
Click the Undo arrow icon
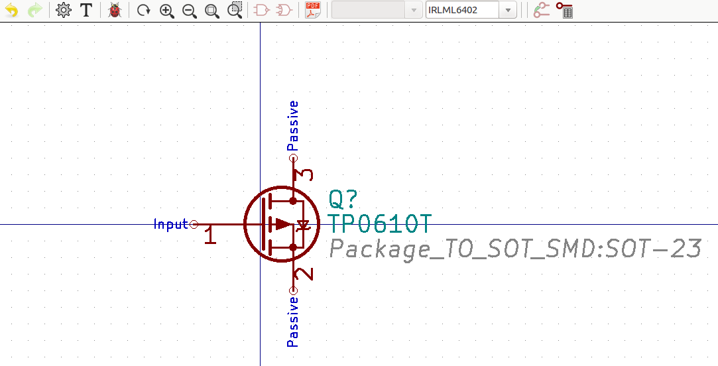pos(12,10)
